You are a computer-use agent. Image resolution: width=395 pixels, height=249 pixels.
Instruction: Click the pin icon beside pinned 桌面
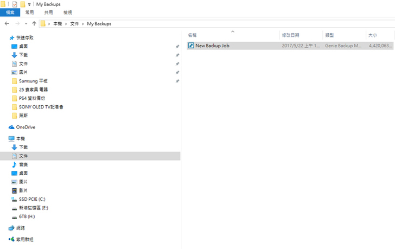(x=177, y=47)
